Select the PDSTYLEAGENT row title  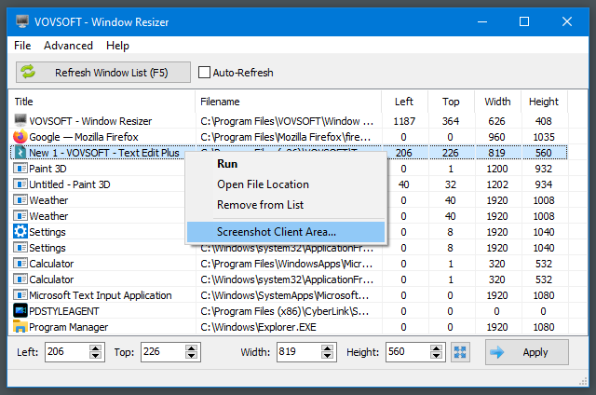click(64, 311)
